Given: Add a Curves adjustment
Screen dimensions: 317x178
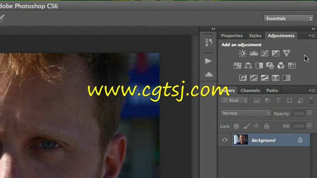Looking at the screenshot, I should [x=265, y=53].
